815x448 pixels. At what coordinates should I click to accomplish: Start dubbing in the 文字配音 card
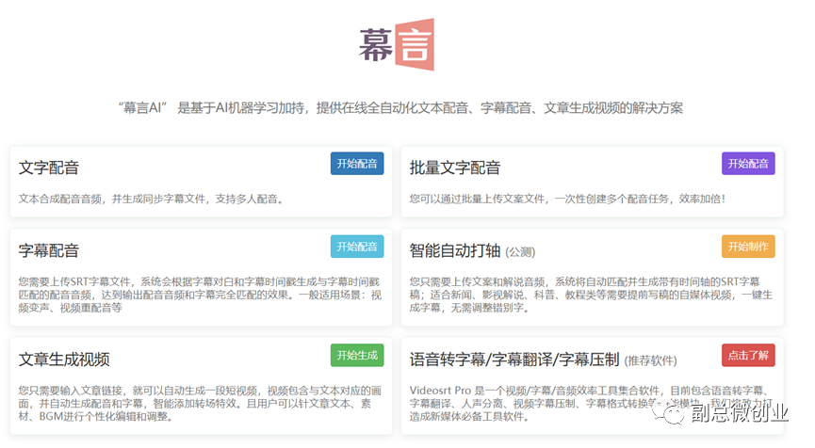coord(357,164)
